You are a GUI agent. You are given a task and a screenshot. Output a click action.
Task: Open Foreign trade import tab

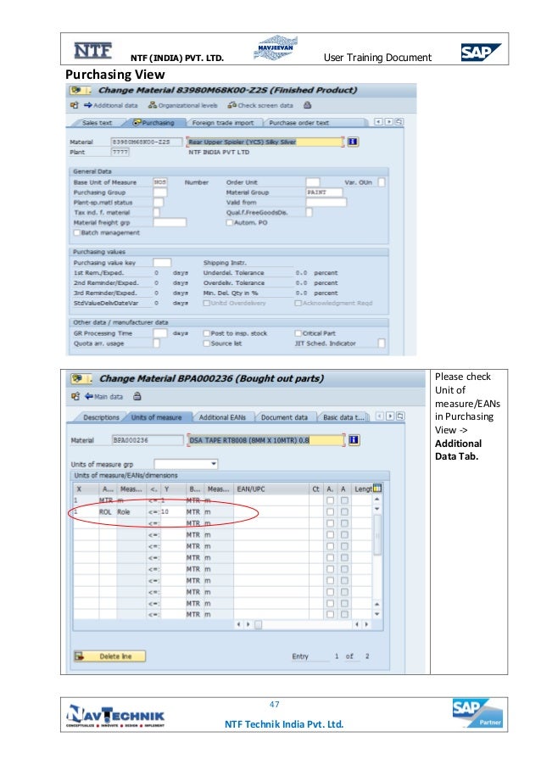click(223, 122)
